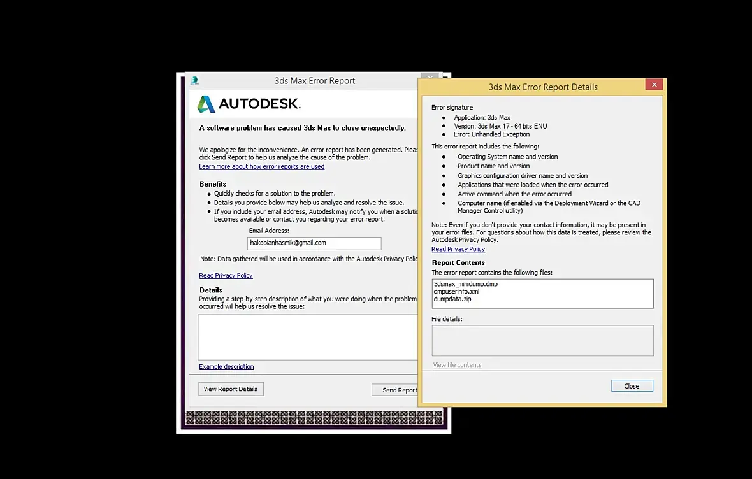Screen dimensions: 752x479
Task: Open Read Privacy Policy link in Details window
Action: (x=458, y=249)
